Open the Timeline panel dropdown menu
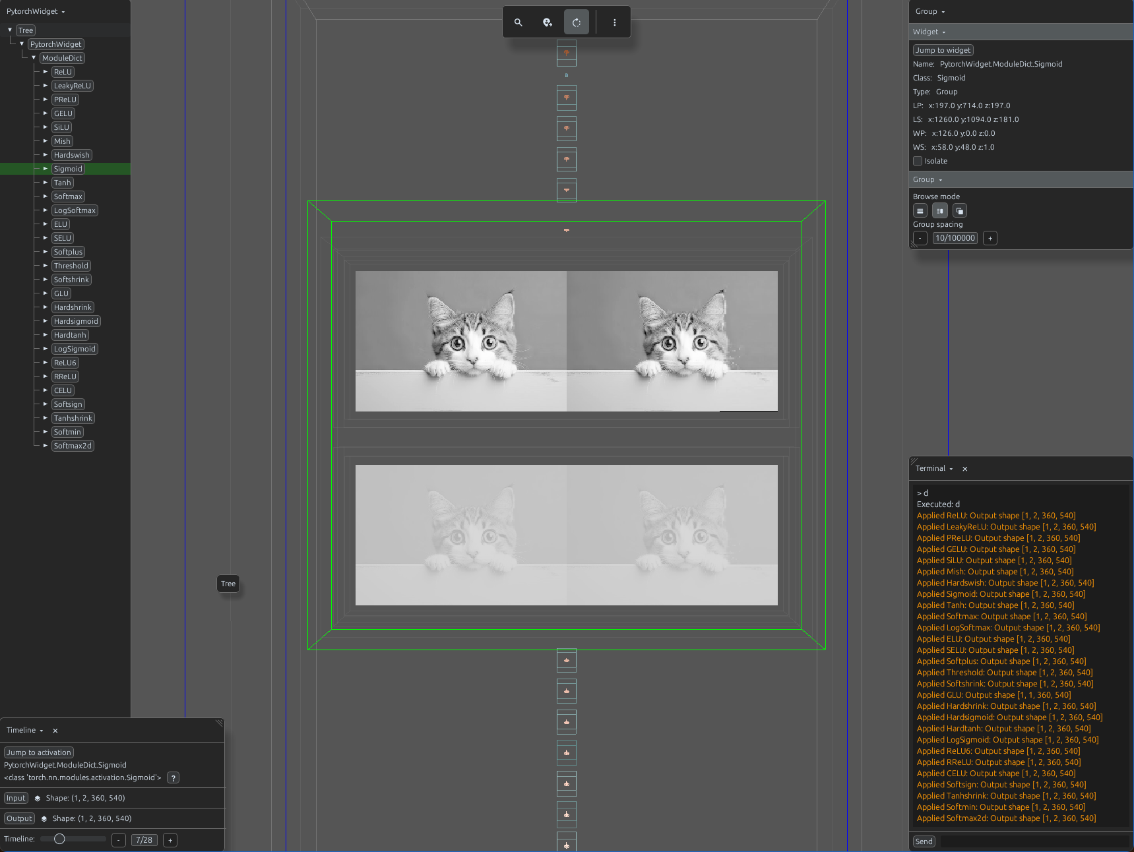Viewport: 1134px width, 852px height. [x=25, y=731]
